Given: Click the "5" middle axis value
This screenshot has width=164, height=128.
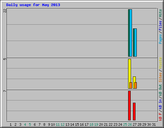Looking at the screenshot, I should pos(5,59).
